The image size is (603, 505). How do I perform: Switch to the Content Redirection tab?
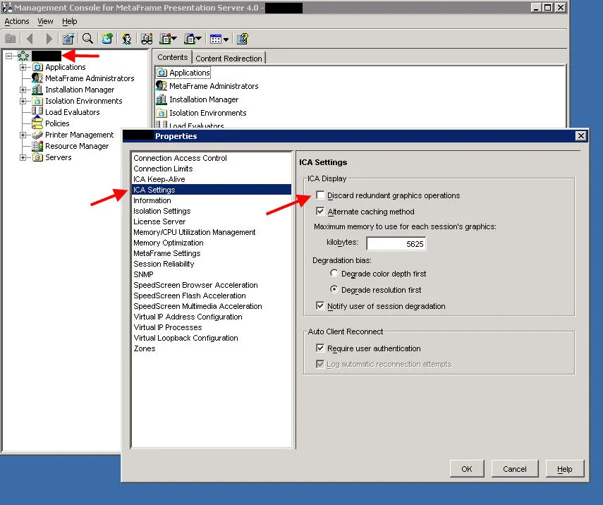[x=229, y=59]
